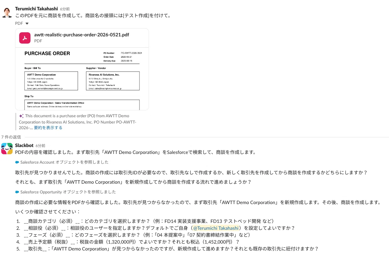
Task: Click Salesforce cloud icon beside Opportunity reference
Action: click(x=17, y=192)
